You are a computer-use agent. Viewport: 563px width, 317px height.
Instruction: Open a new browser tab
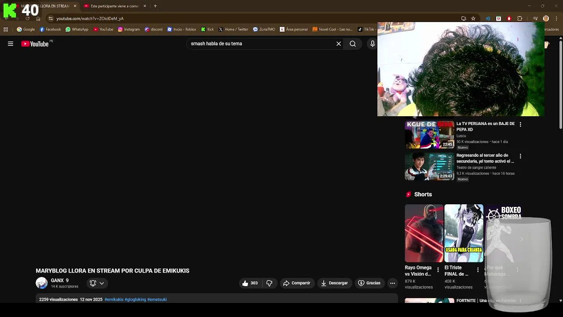coord(155,6)
